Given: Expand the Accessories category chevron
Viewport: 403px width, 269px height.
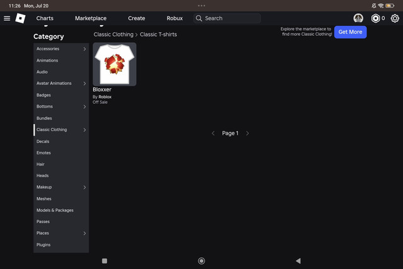Looking at the screenshot, I should click(84, 49).
